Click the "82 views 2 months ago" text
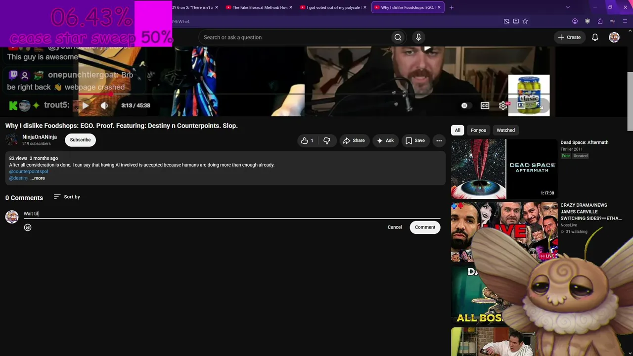Image resolution: width=633 pixels, height=356 pixels. click(34, 158)
